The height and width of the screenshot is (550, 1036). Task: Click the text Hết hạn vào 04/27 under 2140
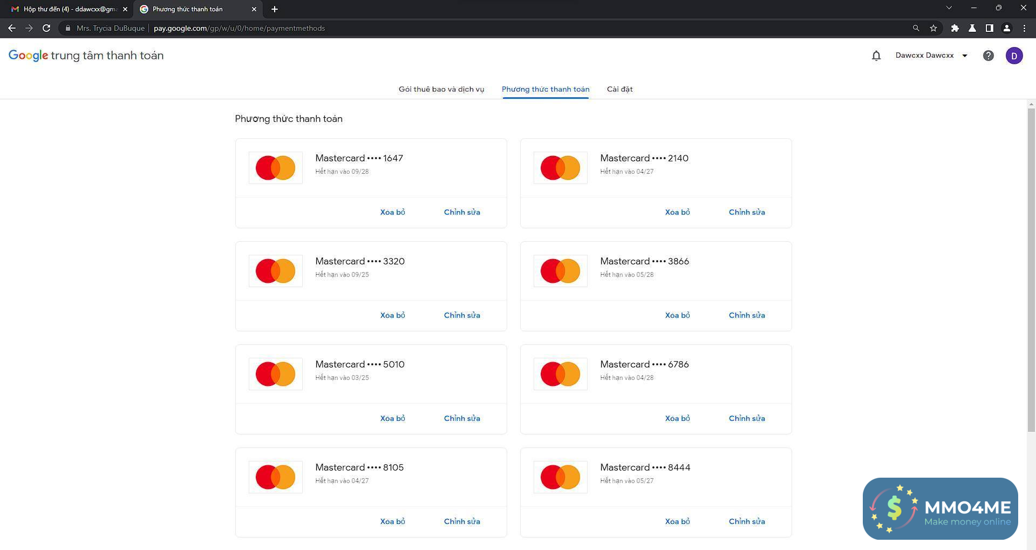pyautogui.click(x=626, y=172)
